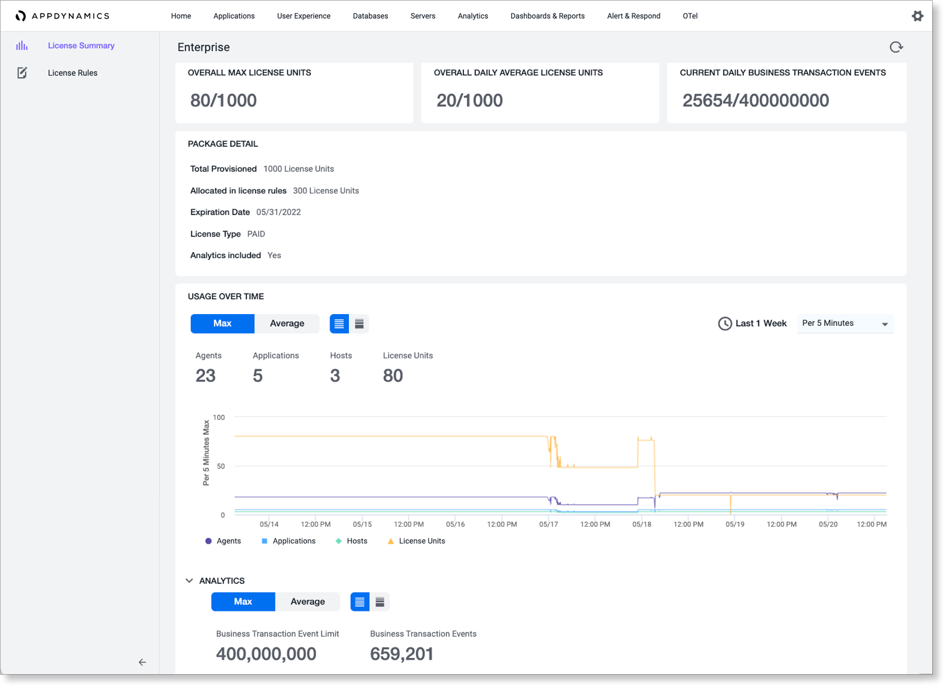This screenshot has width=944, height=686.
Task: Click the Hosts count 3
Action: [335, 376]
